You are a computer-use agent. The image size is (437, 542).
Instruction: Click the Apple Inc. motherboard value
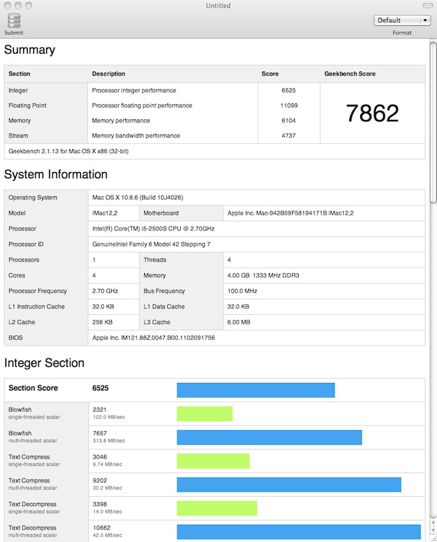point(291,213)
